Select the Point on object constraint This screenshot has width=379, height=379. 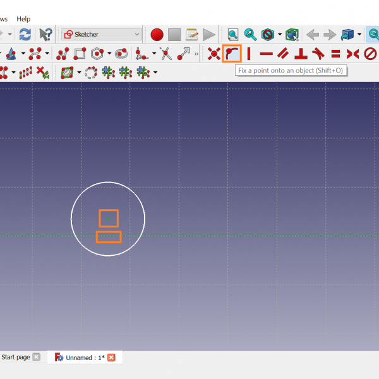[x=232, y=54]
